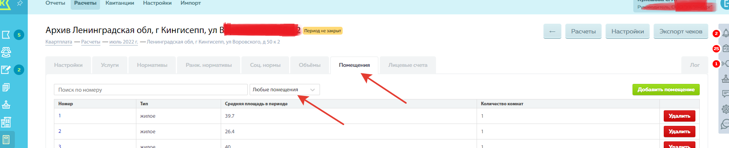The height and width of the screenshot is (148, 729).
Task: Click the Период не закрыт status badge
Action: (x=323, y=31)
